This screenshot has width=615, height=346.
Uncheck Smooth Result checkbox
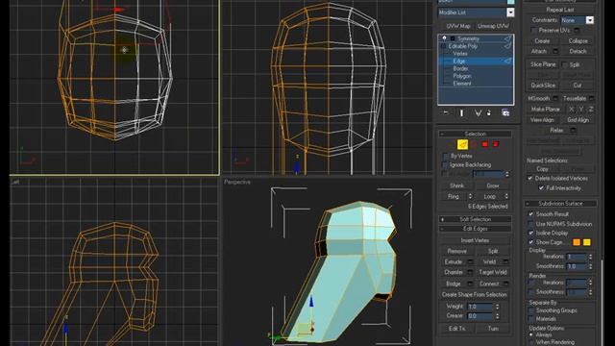pos(531,214)
